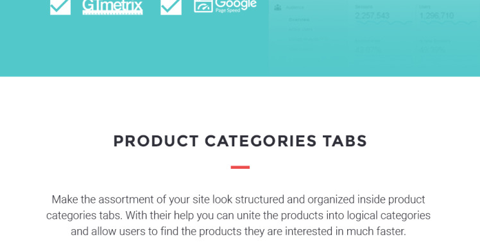Click the paragraph line starting "and allow users"
This screenshot has height=249, width=480.
238,231
